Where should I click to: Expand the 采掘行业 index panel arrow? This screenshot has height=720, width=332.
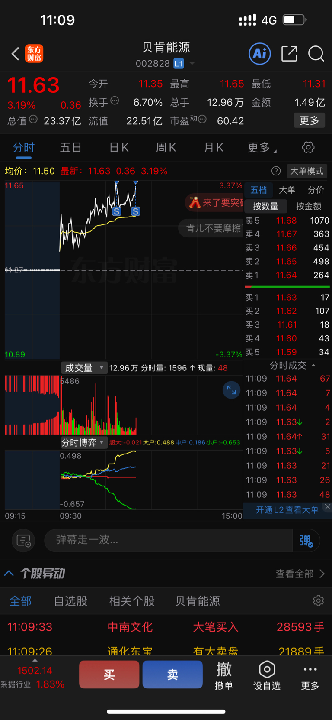point(35,661)
